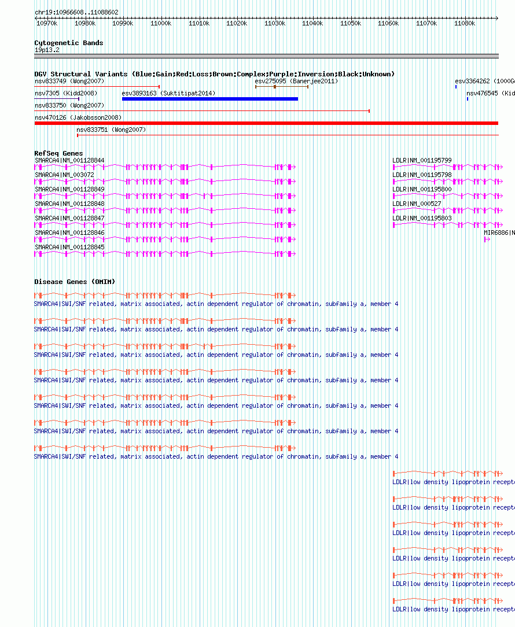Select the Cytogenetic Bands track title

(x=69, y=43)
